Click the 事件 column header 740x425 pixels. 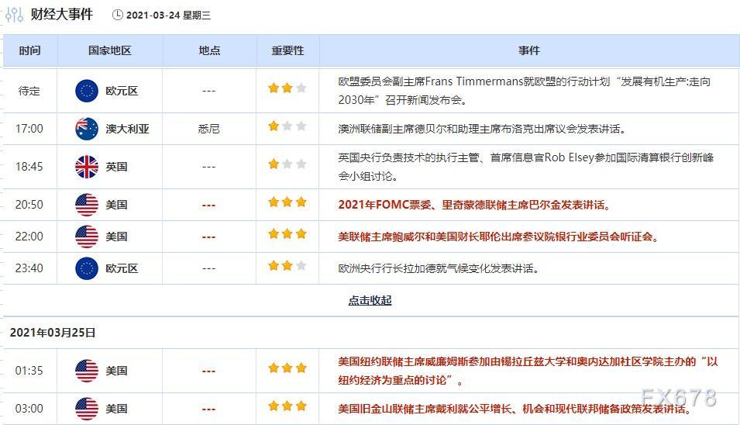tap(528, 50)
